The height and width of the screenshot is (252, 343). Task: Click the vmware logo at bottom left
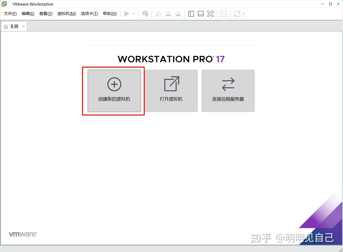point(23,234)
